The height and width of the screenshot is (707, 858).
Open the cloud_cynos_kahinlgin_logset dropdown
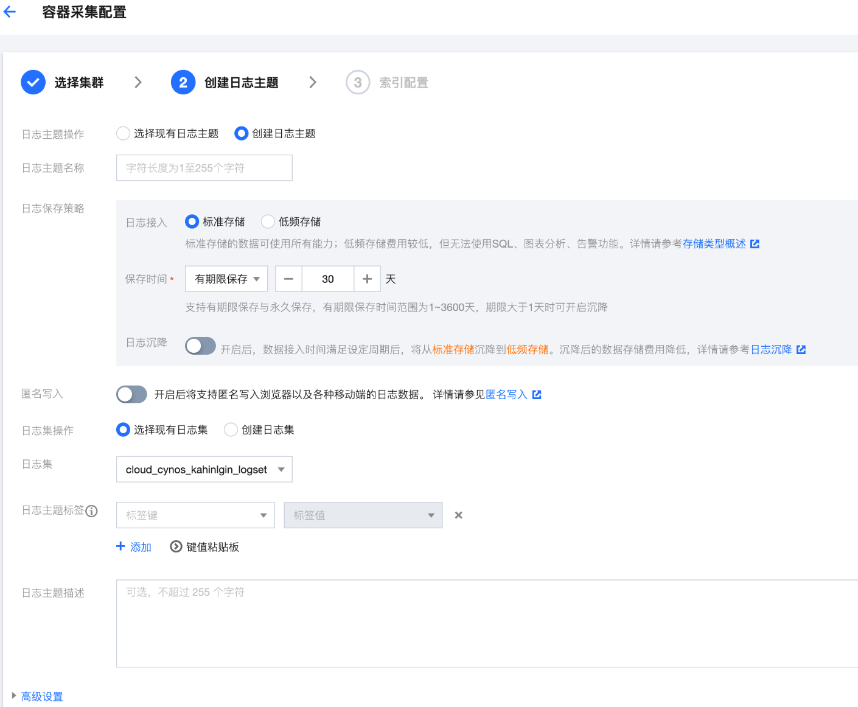tap(204, 469)
